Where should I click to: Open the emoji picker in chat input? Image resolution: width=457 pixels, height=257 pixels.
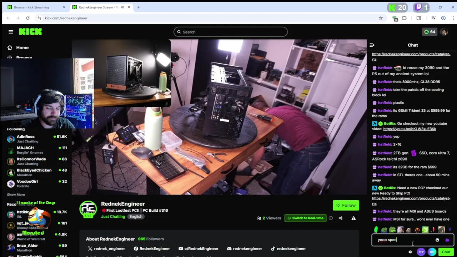click(437, 240)
